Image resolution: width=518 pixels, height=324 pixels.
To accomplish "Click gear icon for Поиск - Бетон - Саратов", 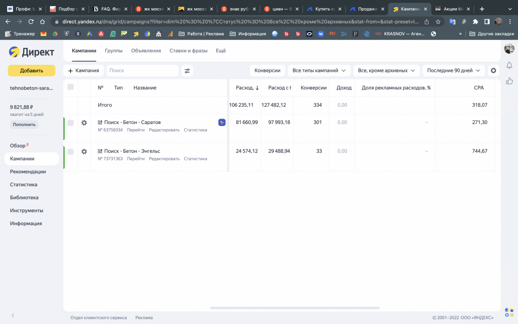I will (84, 123).
